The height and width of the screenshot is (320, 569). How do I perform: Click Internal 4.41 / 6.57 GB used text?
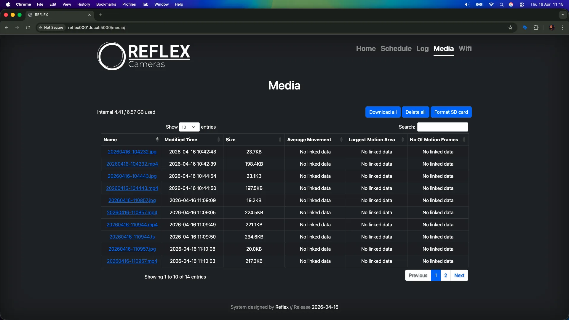[x=126, y=112]
